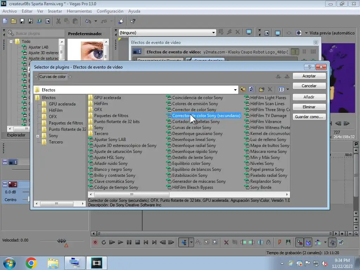
Task: Toggle track 2 minimize button
Action: coord(5,184)
